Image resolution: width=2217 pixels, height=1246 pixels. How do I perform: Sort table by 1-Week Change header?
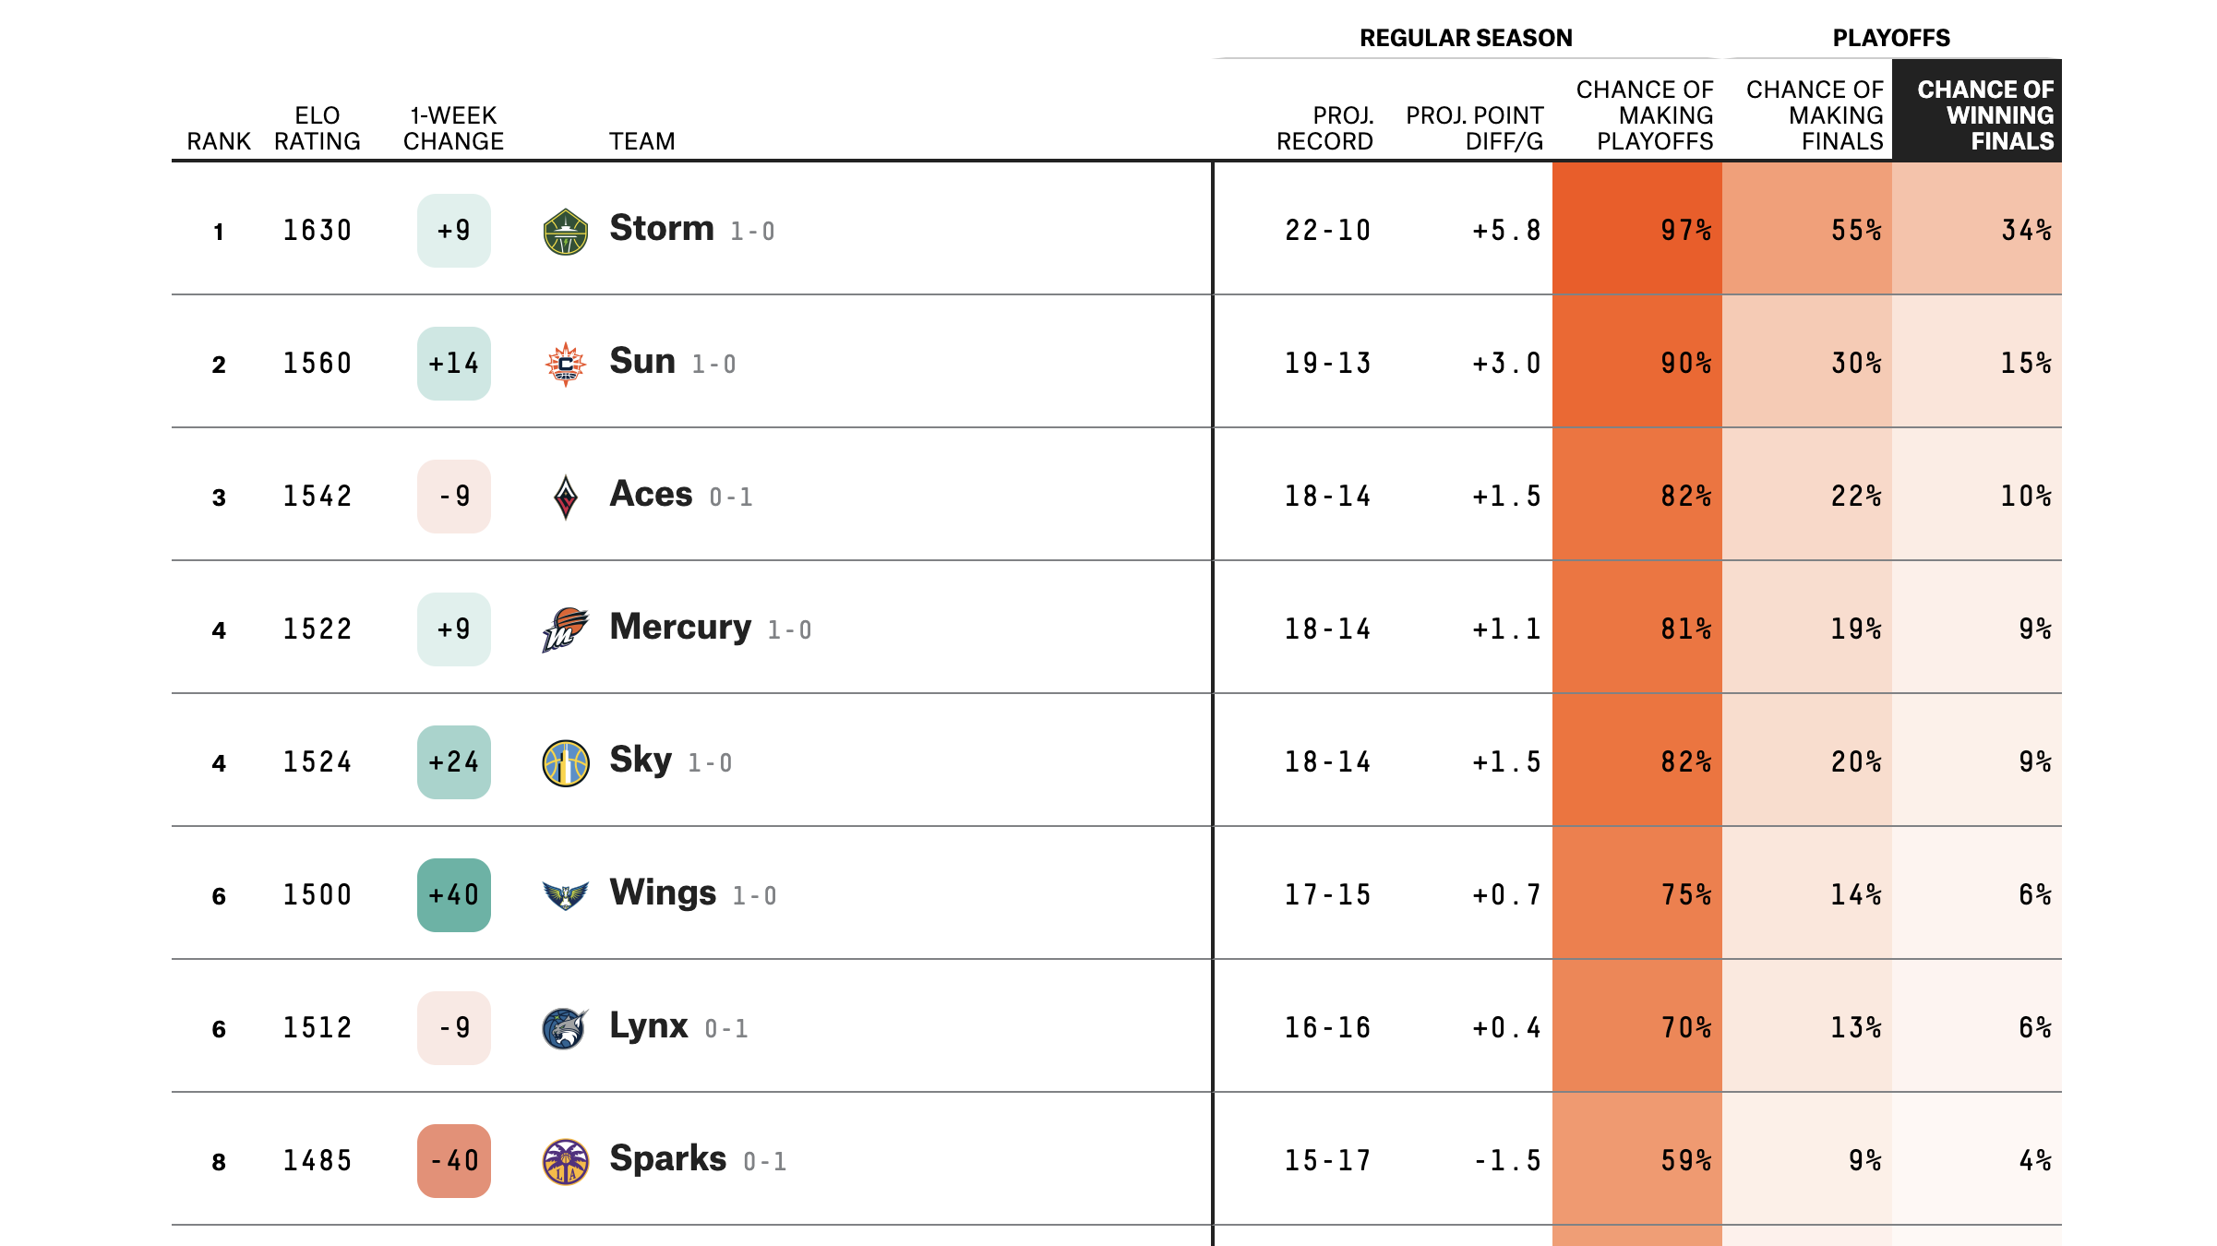coord(453,128)
